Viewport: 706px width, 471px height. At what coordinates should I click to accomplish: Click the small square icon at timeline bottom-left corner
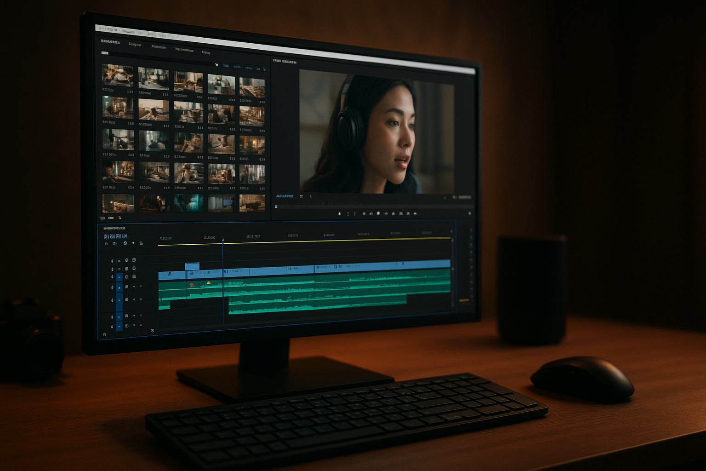(104, 335)
